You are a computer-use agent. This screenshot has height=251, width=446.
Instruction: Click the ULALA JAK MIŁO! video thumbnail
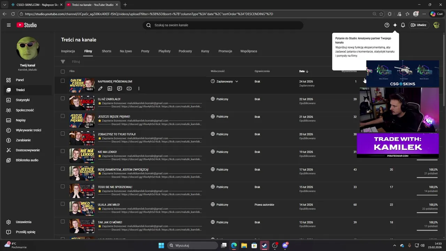click(82, 208)
